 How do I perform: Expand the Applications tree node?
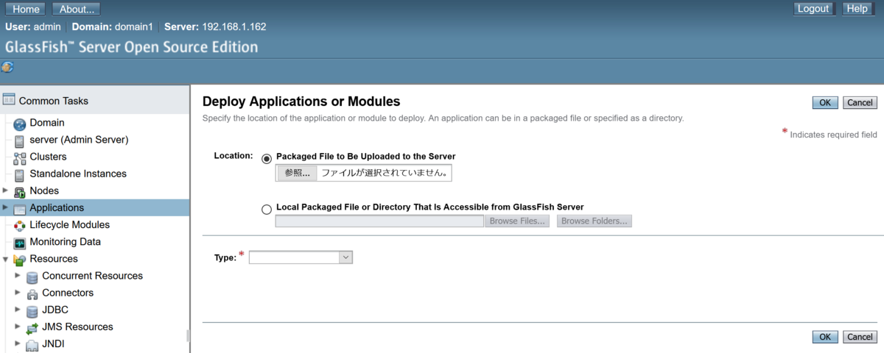[5, 207]
